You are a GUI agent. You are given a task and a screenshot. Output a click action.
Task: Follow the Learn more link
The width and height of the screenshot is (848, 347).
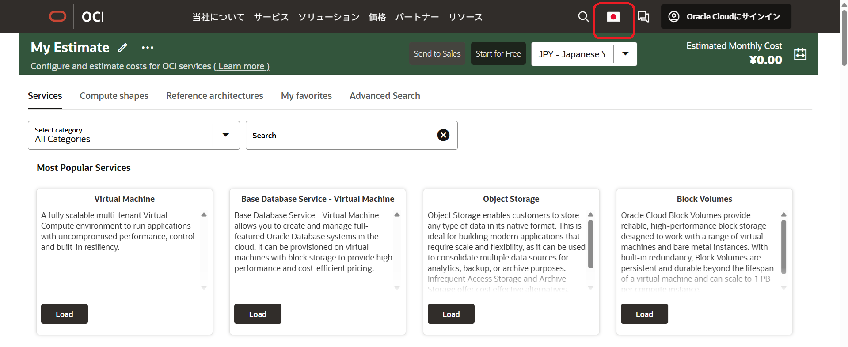pyautogui.click(x=241, y=66)
